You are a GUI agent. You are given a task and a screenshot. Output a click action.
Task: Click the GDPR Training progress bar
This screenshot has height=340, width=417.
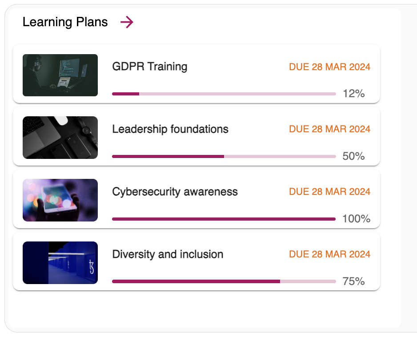tap(224, 94)
